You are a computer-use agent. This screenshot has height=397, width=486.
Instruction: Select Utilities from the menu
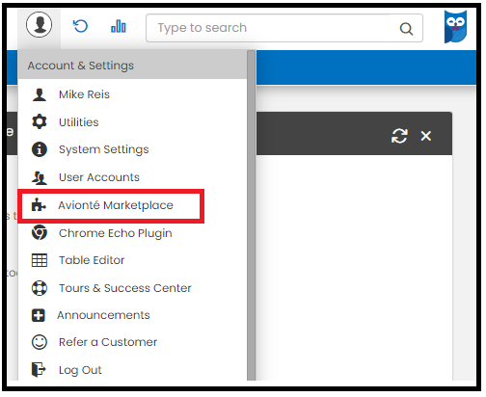79,122
